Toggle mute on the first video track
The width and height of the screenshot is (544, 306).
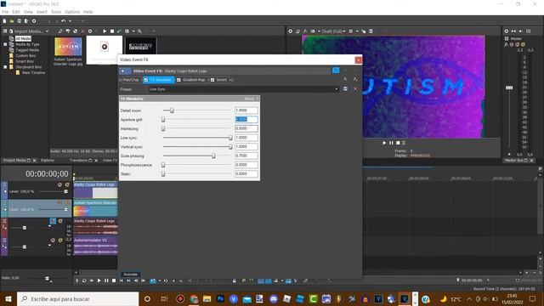pos(59,185)
